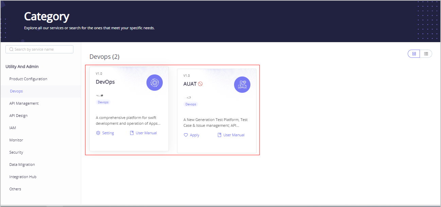Click the red prohibited icon beside AUAT
This screenshot has width=441, height=207.
(200, 84)
